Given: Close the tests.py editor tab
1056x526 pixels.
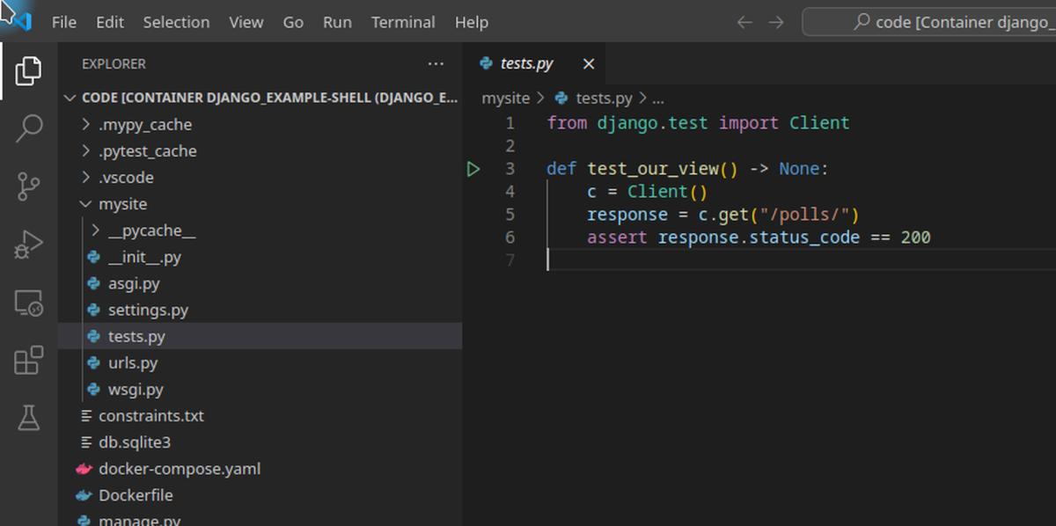Looking at the screenshot, I should [x=589, y=62].
